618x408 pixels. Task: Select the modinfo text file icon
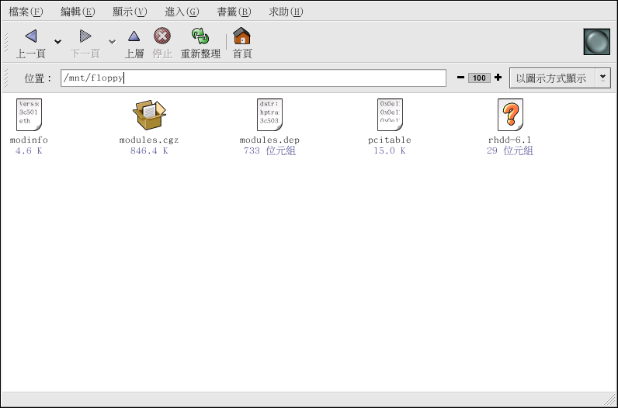click(x=29, y=115)
